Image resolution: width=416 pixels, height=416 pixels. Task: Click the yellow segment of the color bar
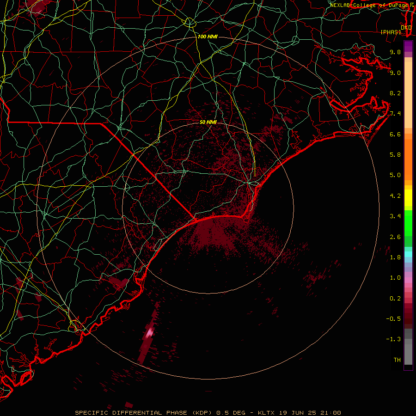(x=408, y=198)
